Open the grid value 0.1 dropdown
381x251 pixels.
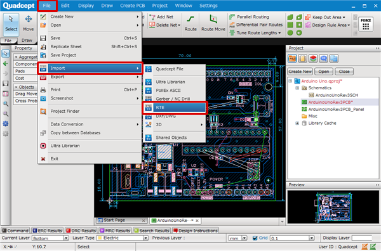pos(312,238)
